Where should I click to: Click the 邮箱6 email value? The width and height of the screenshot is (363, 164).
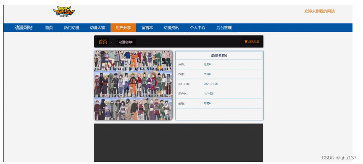(x=207, y=103)
